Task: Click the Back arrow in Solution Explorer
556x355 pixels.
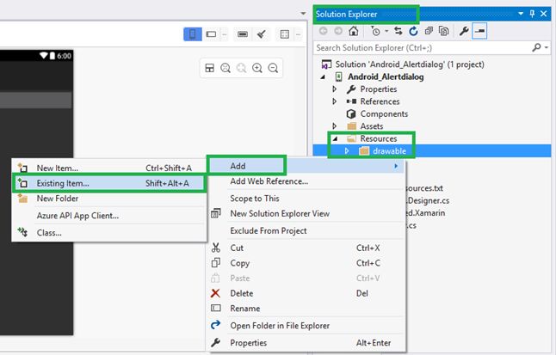Action: (323, 31)
